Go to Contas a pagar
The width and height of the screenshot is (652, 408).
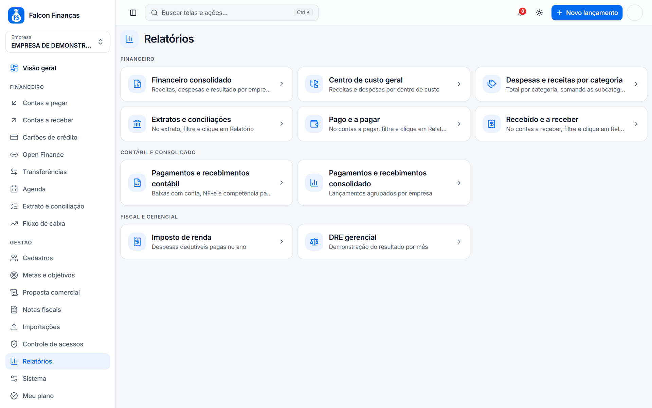point(58,103)
